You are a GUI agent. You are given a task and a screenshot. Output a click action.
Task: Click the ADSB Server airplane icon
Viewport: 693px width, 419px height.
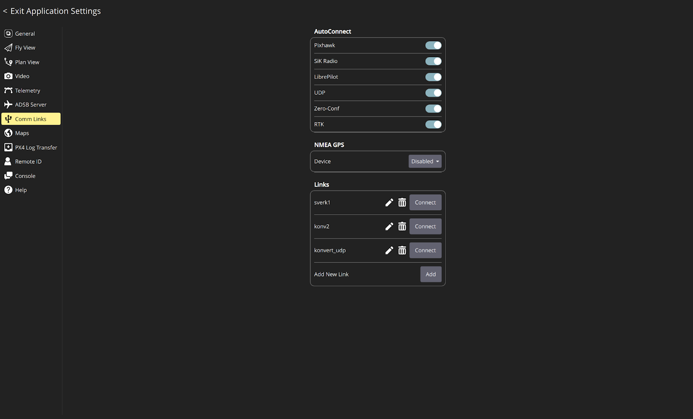tap(8, 105)
